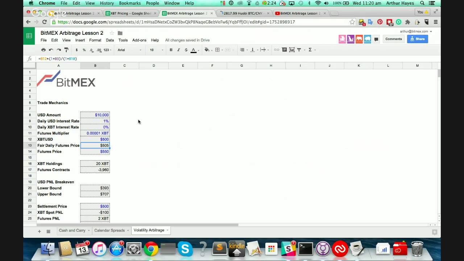Viewport: 464px width, 261px height.
Task: Click the docs.google.com address bar
Action: pyautogui.click(x=203, y=22)
